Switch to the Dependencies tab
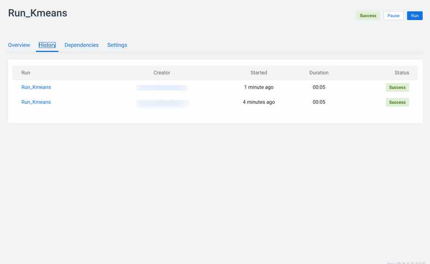This screenshot has height=264, width=430. tap(82, 45)
